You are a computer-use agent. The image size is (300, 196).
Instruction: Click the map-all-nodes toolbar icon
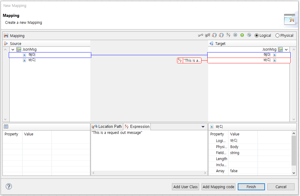[x=208, y=35]
